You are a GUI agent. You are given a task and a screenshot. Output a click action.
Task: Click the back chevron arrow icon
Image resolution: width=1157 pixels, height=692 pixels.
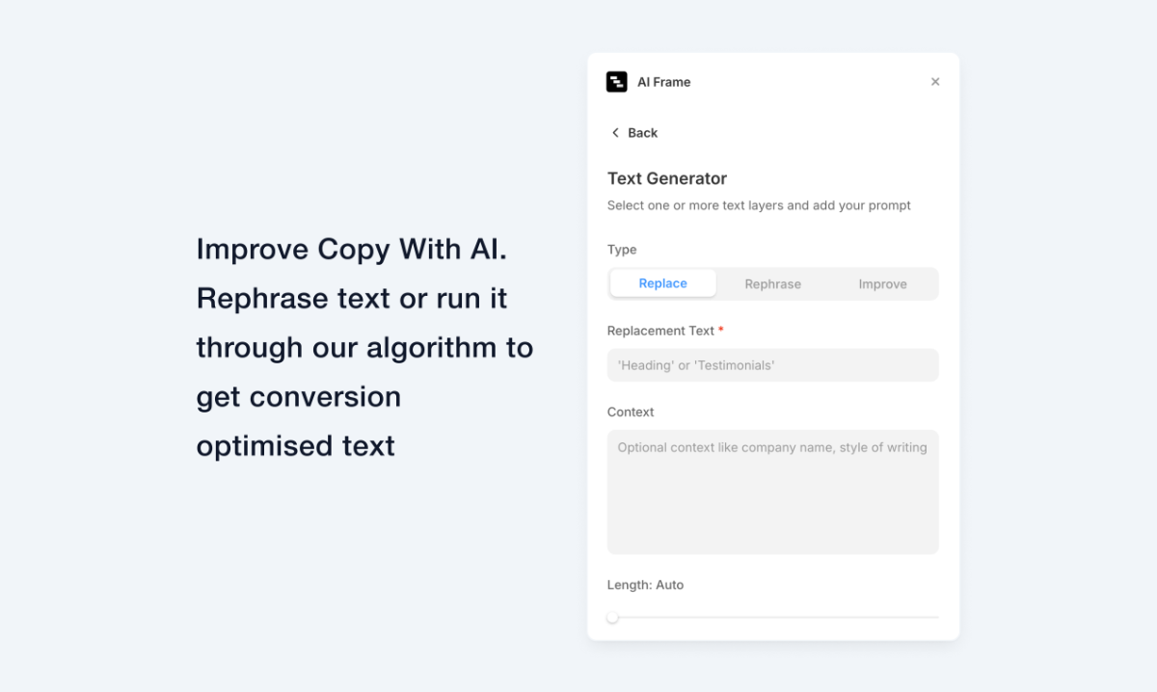tap(615, 133)
